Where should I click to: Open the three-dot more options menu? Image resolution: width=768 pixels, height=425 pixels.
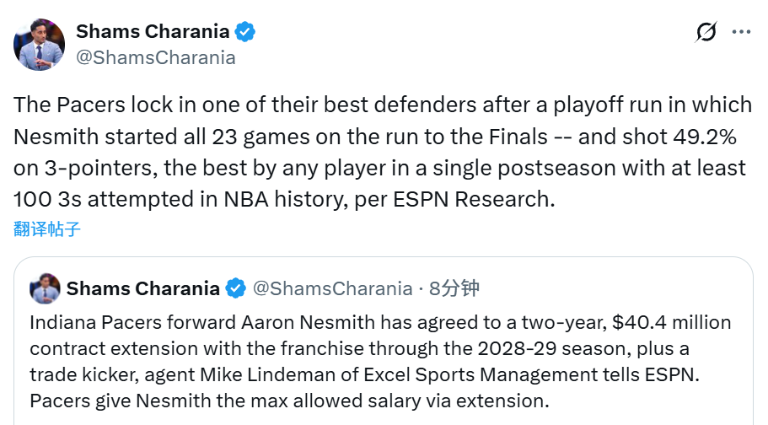[741, 32]
